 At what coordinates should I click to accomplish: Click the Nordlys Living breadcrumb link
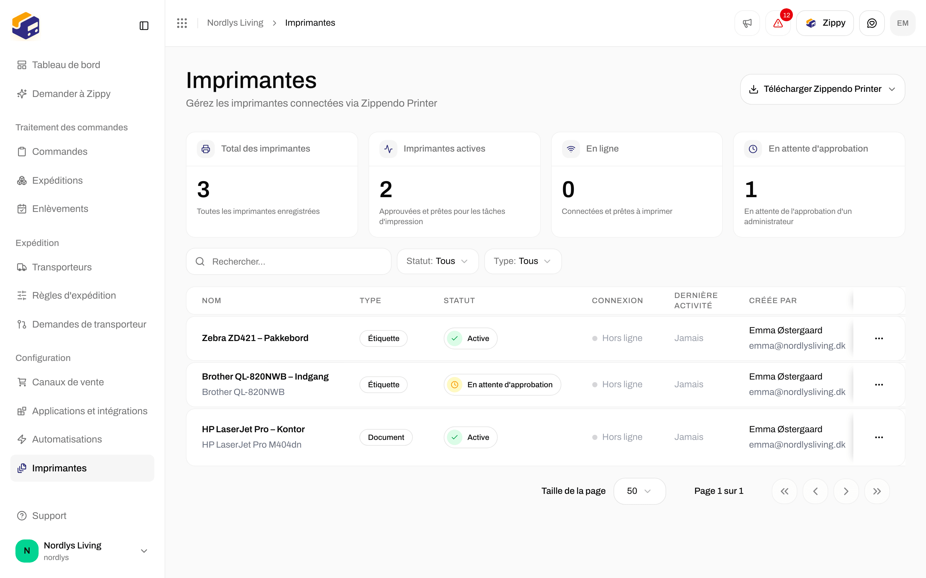235,23
